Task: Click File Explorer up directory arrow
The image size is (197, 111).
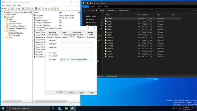Action: (x=94, y=10)
